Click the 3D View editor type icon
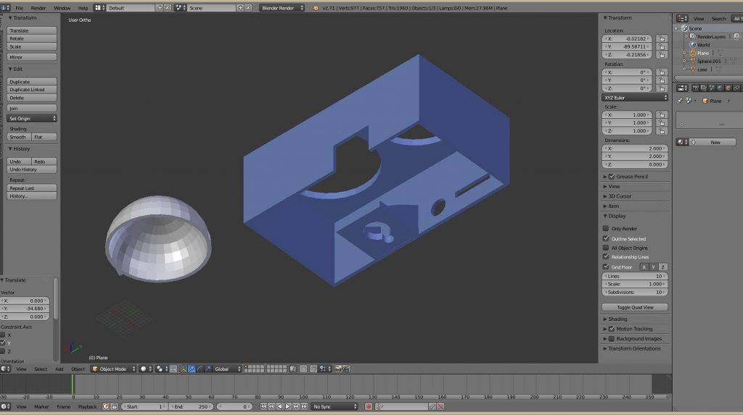This screenshot has width=743, height=415. [x=4, y=369]
